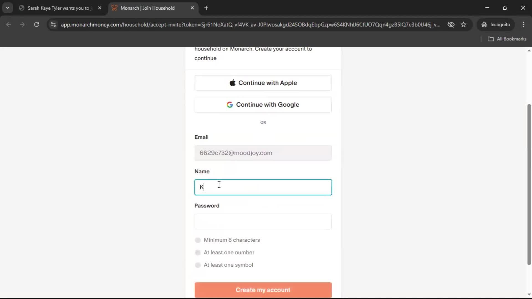Bookmark this page with the star icon
The height and width of the screenshot is (299, 532).
(464, 25)
